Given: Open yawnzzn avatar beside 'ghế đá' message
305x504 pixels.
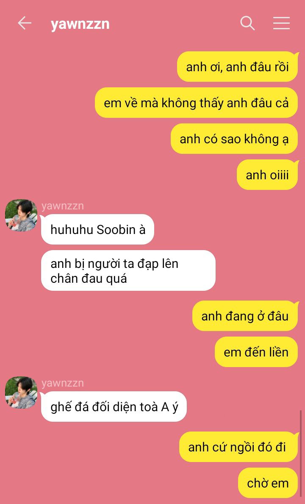Looking at the screenshot, I should pos(21,392).
